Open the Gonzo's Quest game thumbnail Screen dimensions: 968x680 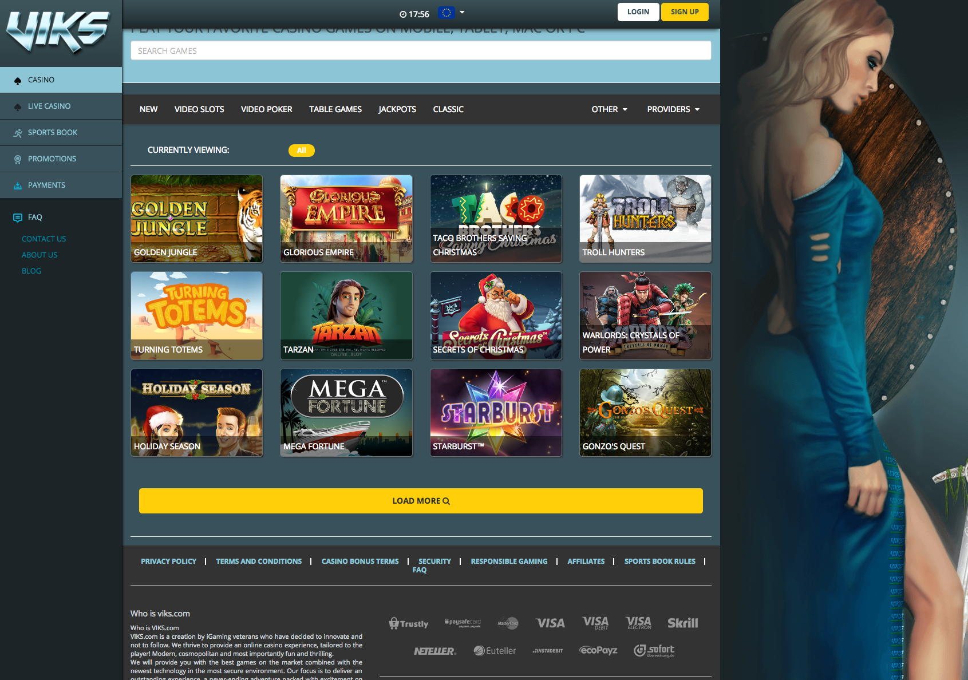(x=646, y=413)
